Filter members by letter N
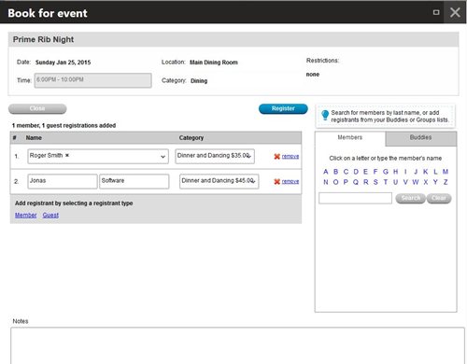Viewport: 467px width, 364px height. (x=326, y=182)
